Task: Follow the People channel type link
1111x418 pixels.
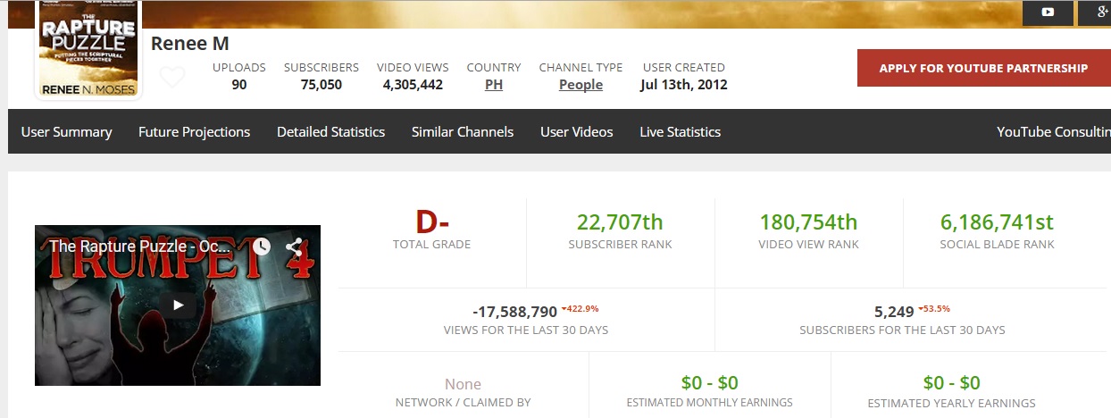Action: click(x=581, y=85)
